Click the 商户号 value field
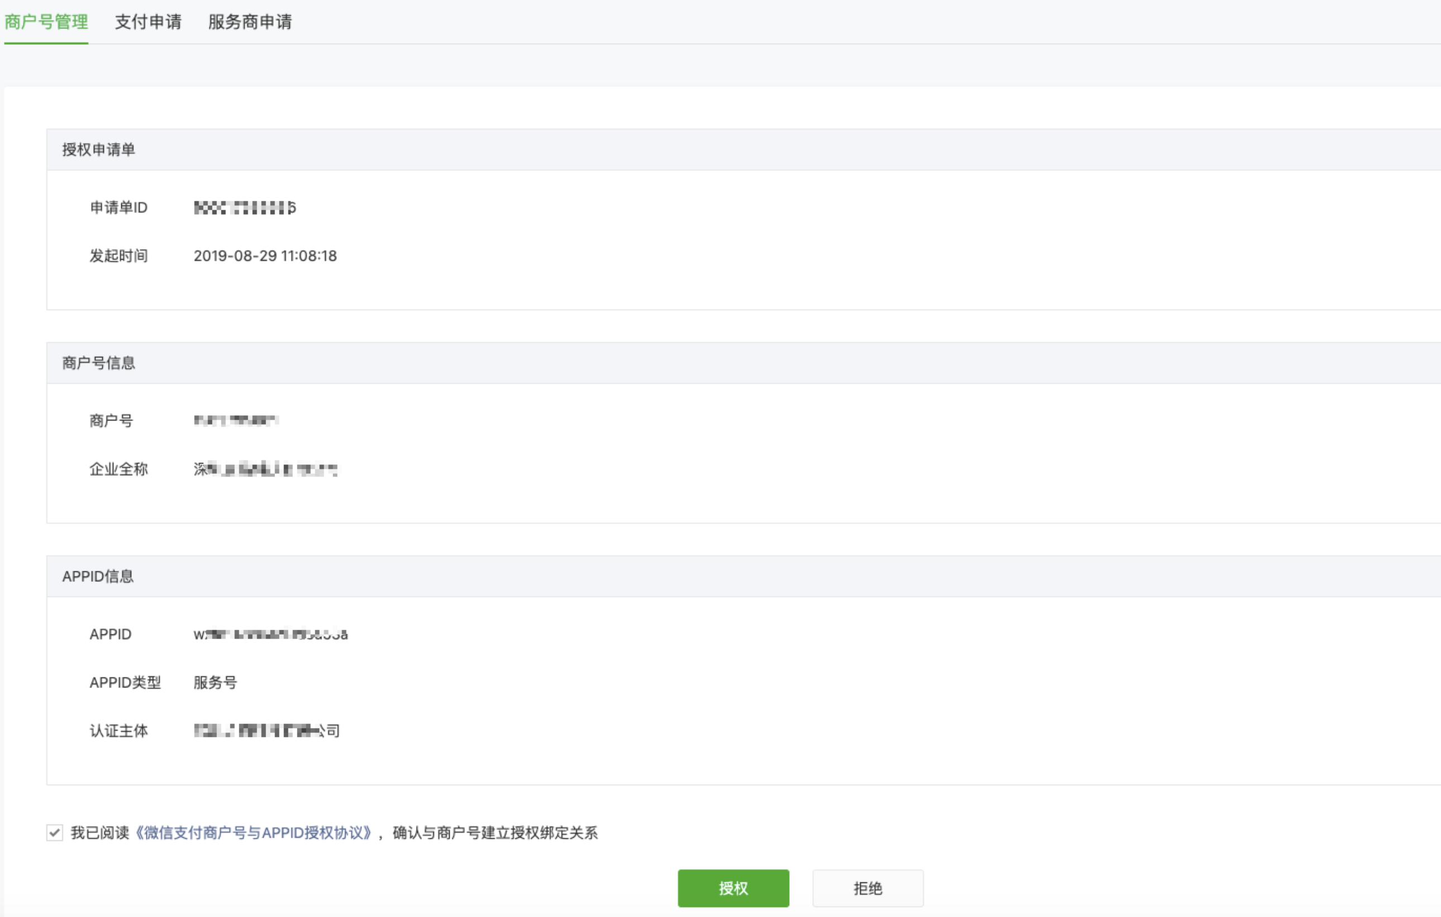The image size is (1441, 917). click(238, 421)
